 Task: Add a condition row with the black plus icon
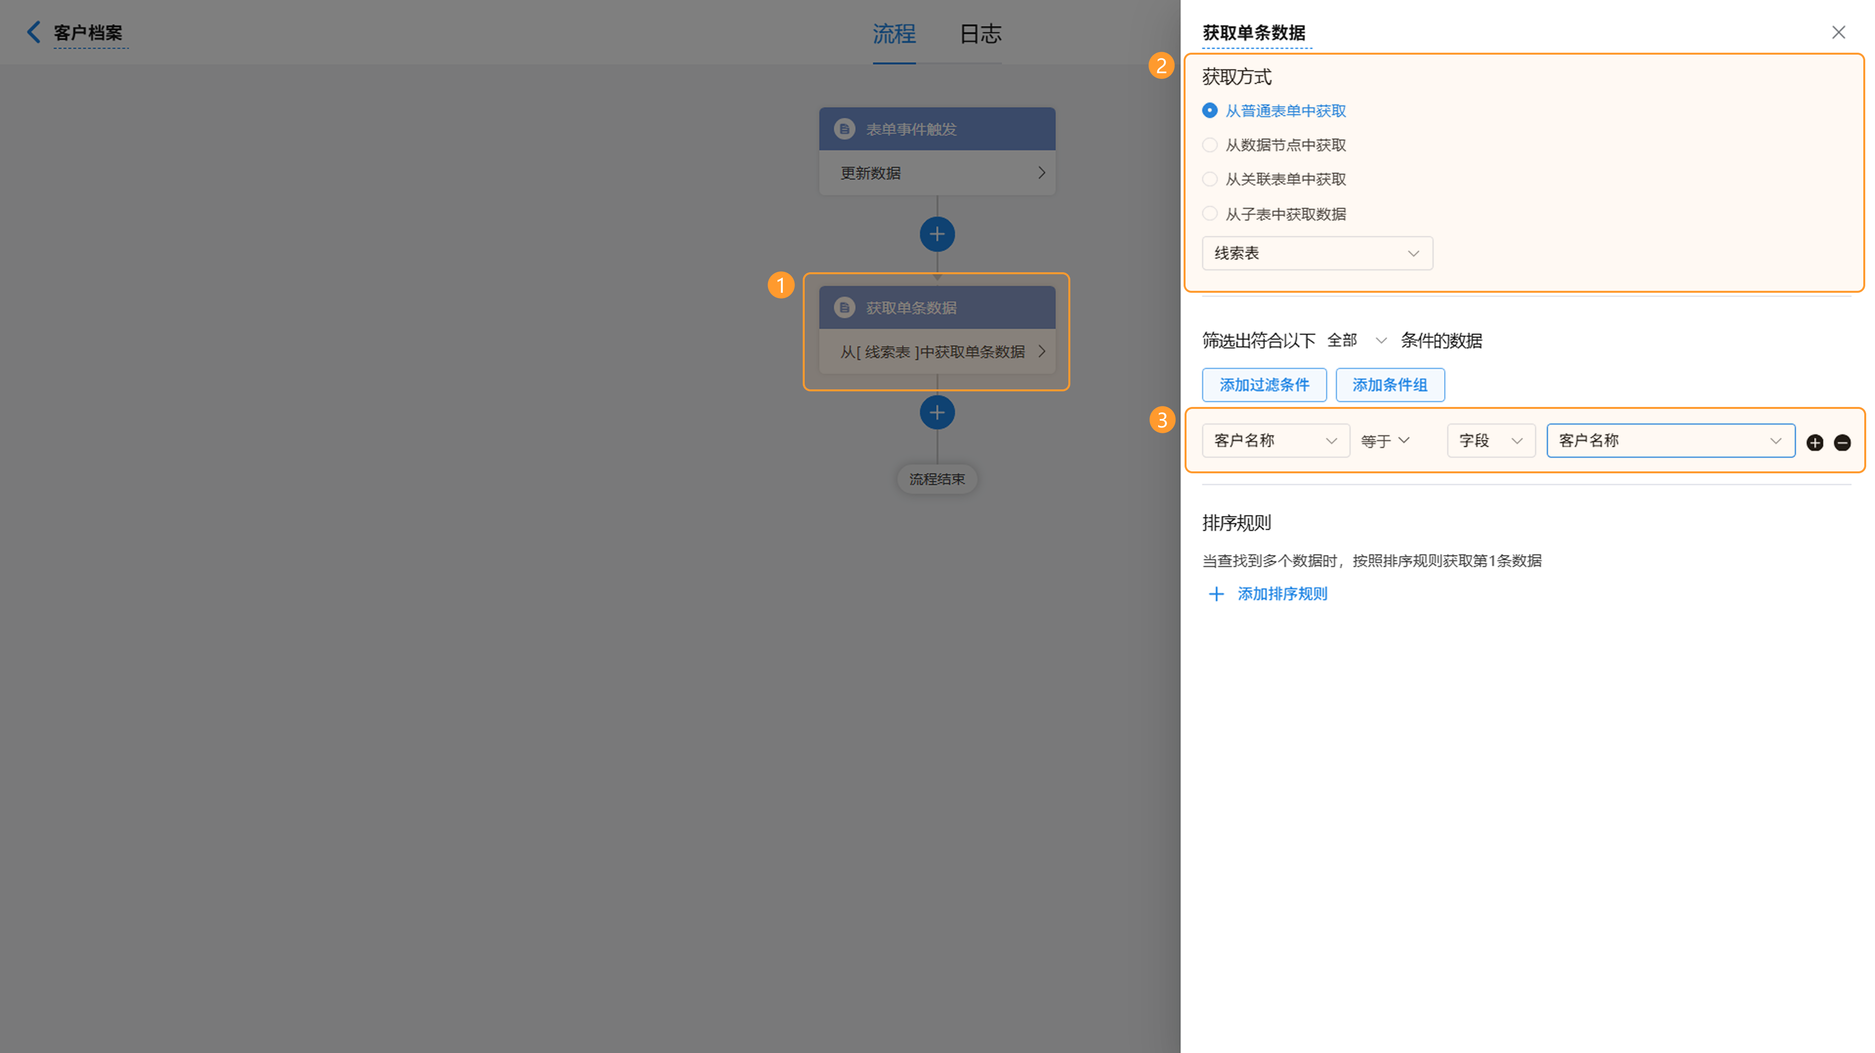pyautogui.click(x=1814, y=442)
